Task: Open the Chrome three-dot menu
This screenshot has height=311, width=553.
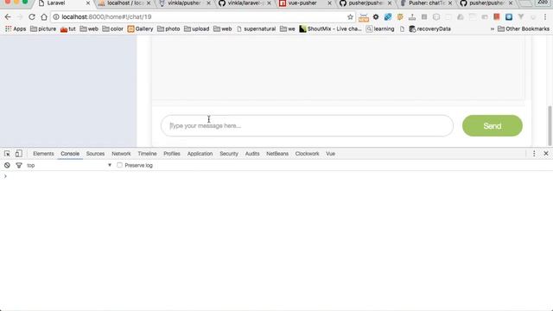Action: [x=545, y=17]
